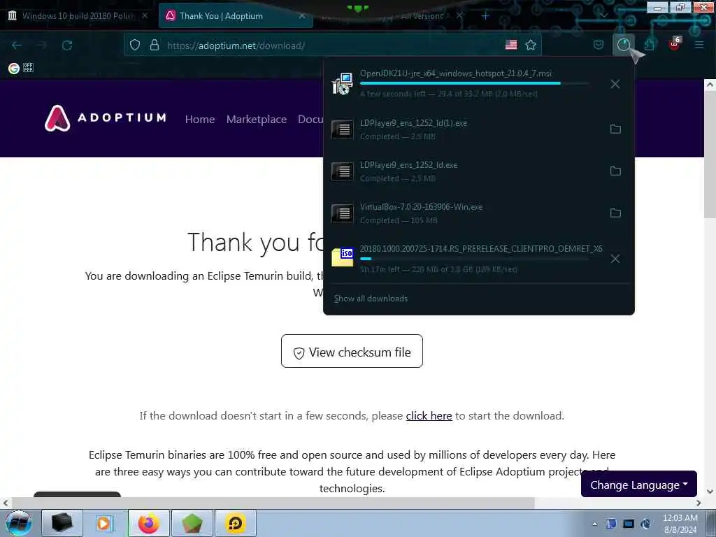Go back with the browser back arrow

[x=17, y=45]
